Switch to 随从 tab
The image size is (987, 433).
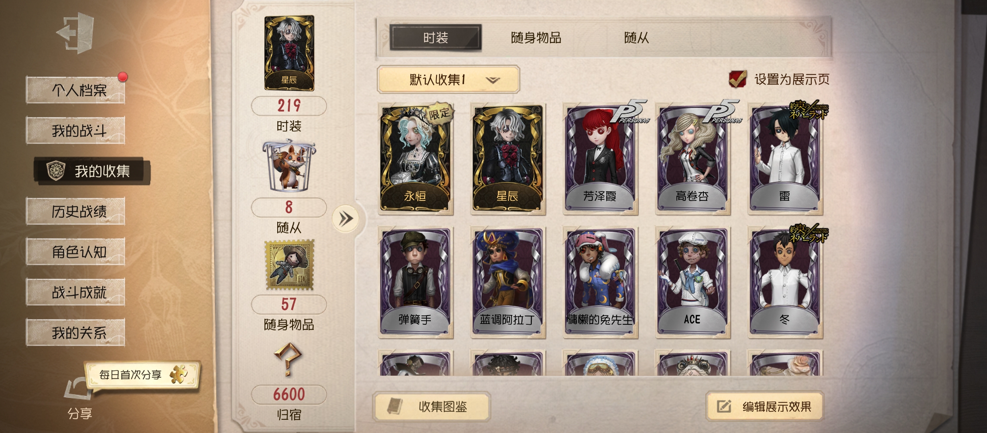[x=636, y=38]
